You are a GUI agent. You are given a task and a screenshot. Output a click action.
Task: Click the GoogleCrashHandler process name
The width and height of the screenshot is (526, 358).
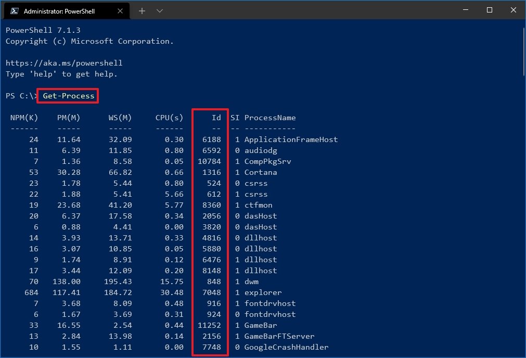(x=287, y=347)
